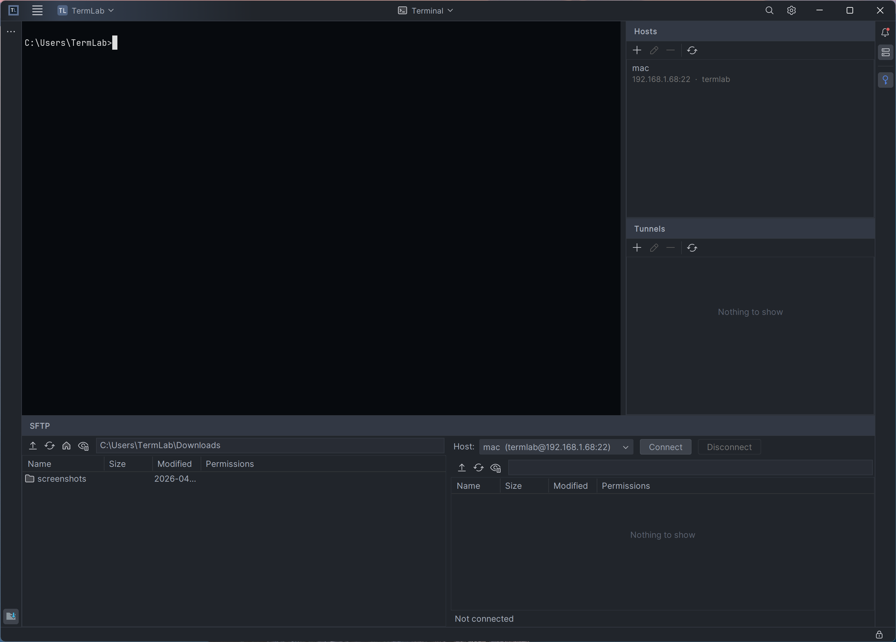The height and width of the screenshot is (642, 896).
Task: Connect to the mac SFTP host
Action: 665,447
